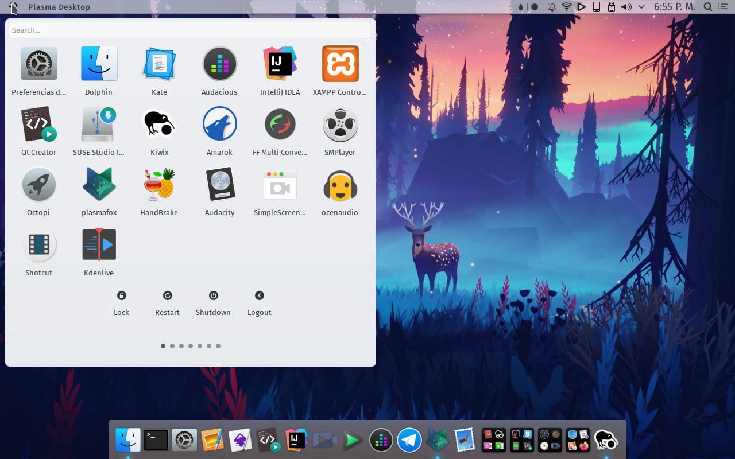Click the launcher menu icon in the top-left corner
This screenshot has width=735, height=459.
point(14,7)
